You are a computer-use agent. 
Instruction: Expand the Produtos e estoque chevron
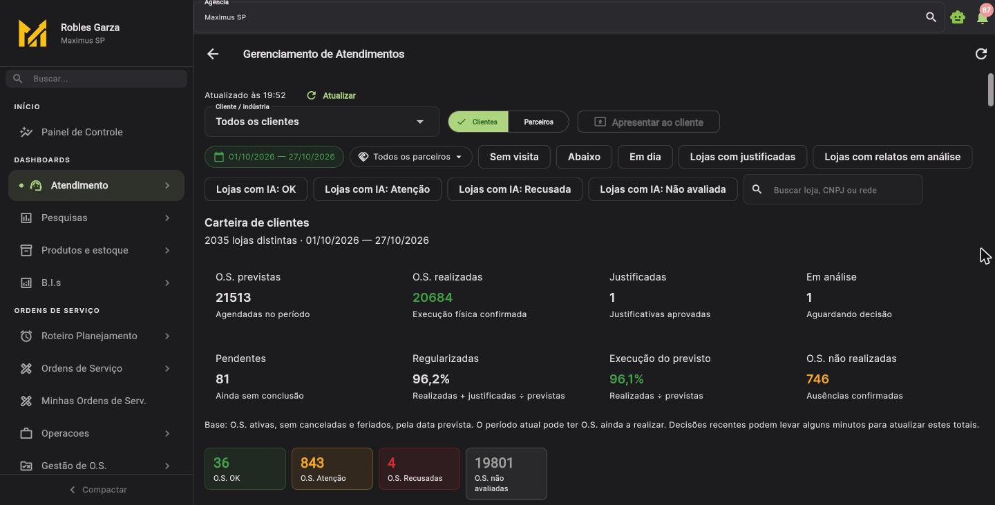point(167,250)
